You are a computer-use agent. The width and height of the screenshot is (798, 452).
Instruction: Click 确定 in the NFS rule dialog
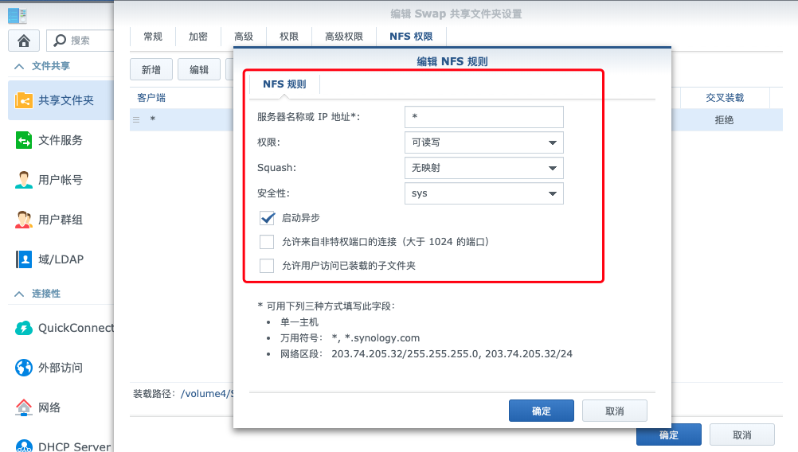coord(542,411)
